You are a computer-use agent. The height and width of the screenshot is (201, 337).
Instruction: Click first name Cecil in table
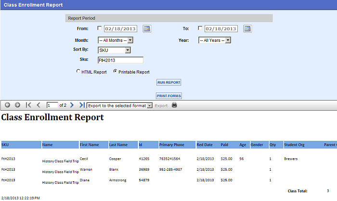84,159
